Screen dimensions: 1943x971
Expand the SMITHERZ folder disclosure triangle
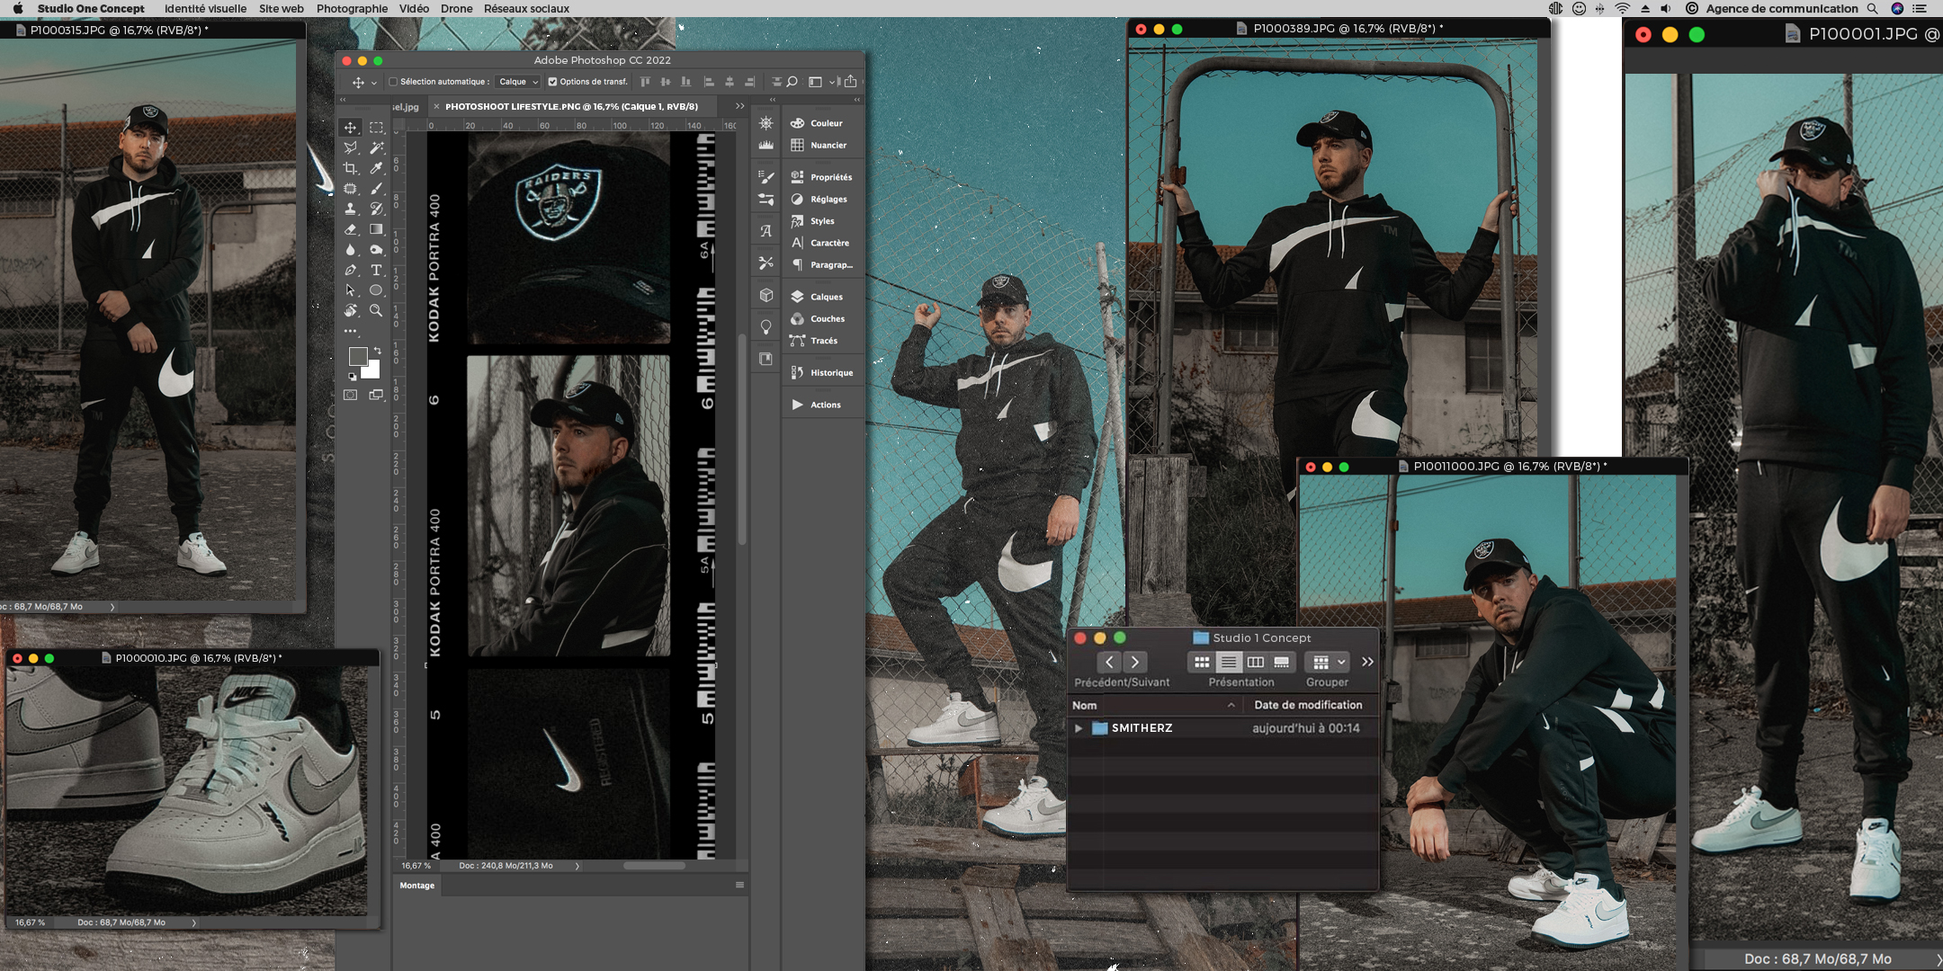(1079, 728)
